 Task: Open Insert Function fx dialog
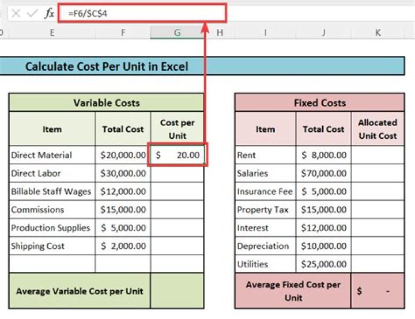(50, 13)
